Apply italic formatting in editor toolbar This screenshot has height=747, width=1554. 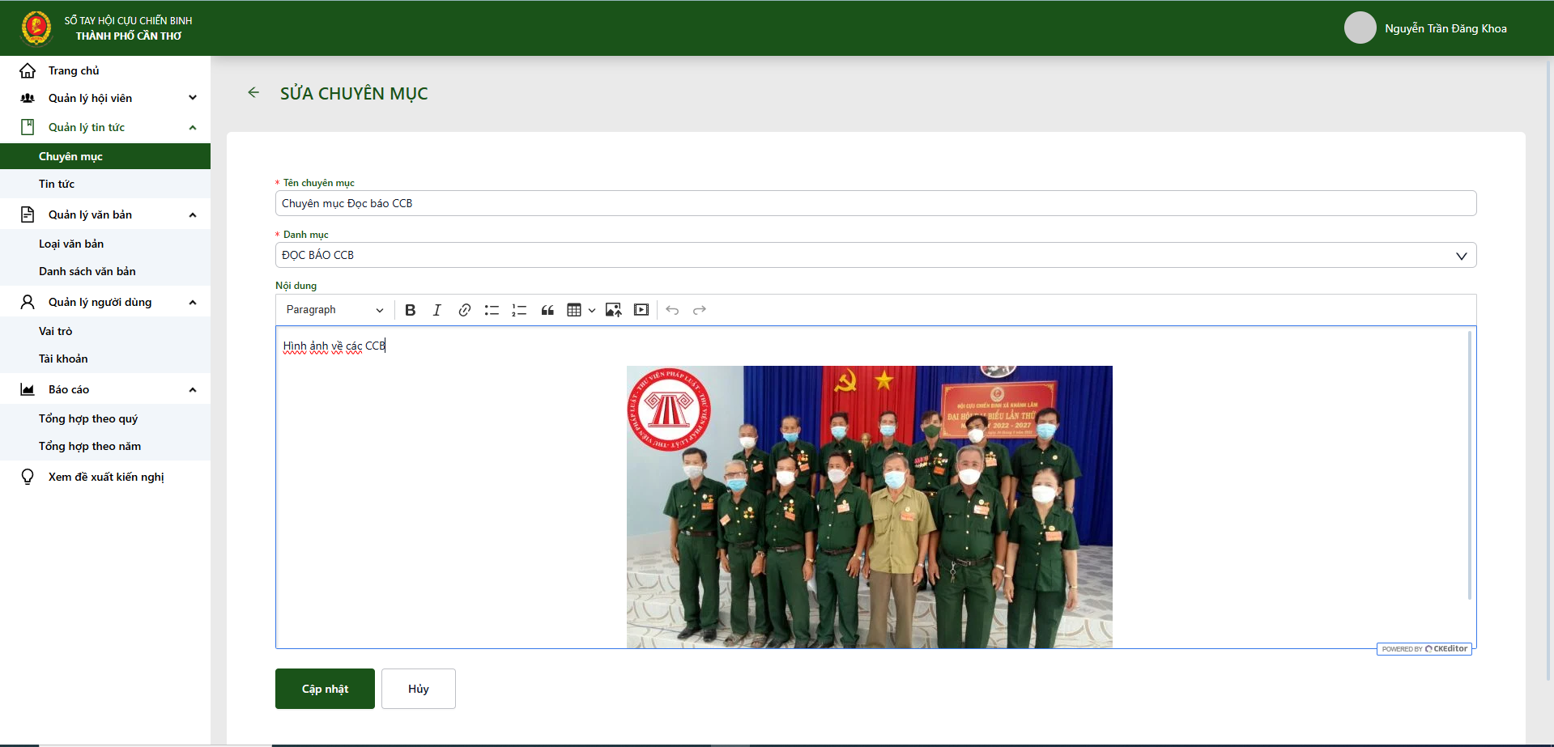point(437,310)
